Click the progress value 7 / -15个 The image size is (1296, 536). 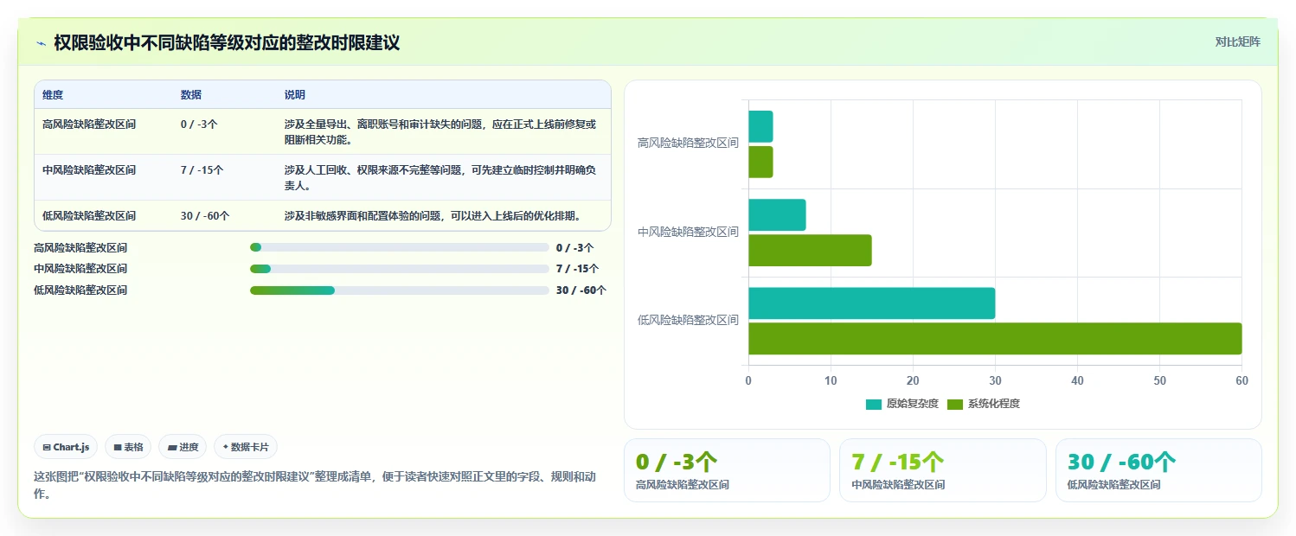click(577, 269)
